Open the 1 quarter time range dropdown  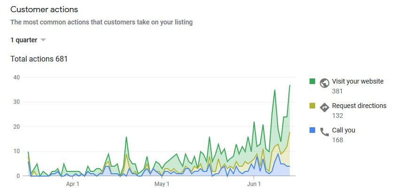click(x=24, y=40)
